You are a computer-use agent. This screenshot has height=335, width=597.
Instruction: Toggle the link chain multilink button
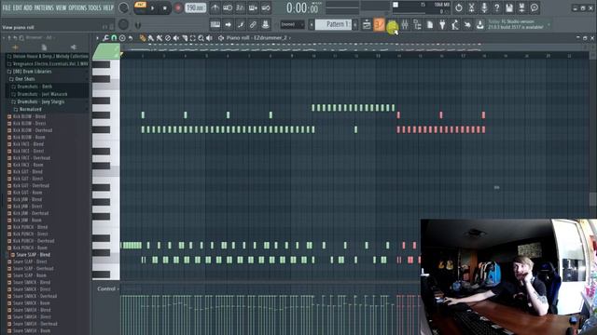click(253, 25)
